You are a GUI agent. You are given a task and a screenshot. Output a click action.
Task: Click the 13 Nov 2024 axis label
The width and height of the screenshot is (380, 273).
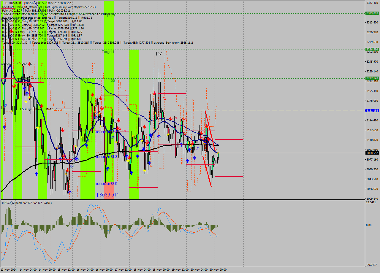(8, 269)
